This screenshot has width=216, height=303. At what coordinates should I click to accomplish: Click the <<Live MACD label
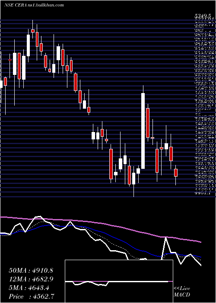(x=182, y=292)
